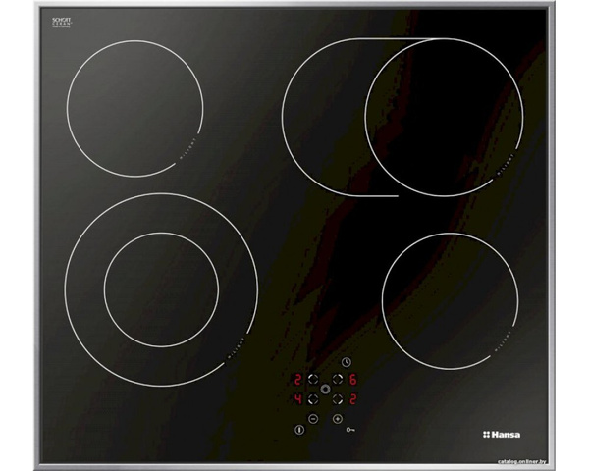
Task: Click the red '4' heat level display
Action: (297, 399)
